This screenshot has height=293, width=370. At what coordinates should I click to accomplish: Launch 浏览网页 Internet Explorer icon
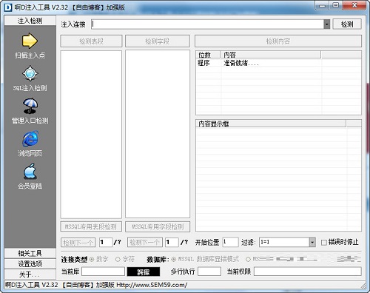tap(30, 138)
